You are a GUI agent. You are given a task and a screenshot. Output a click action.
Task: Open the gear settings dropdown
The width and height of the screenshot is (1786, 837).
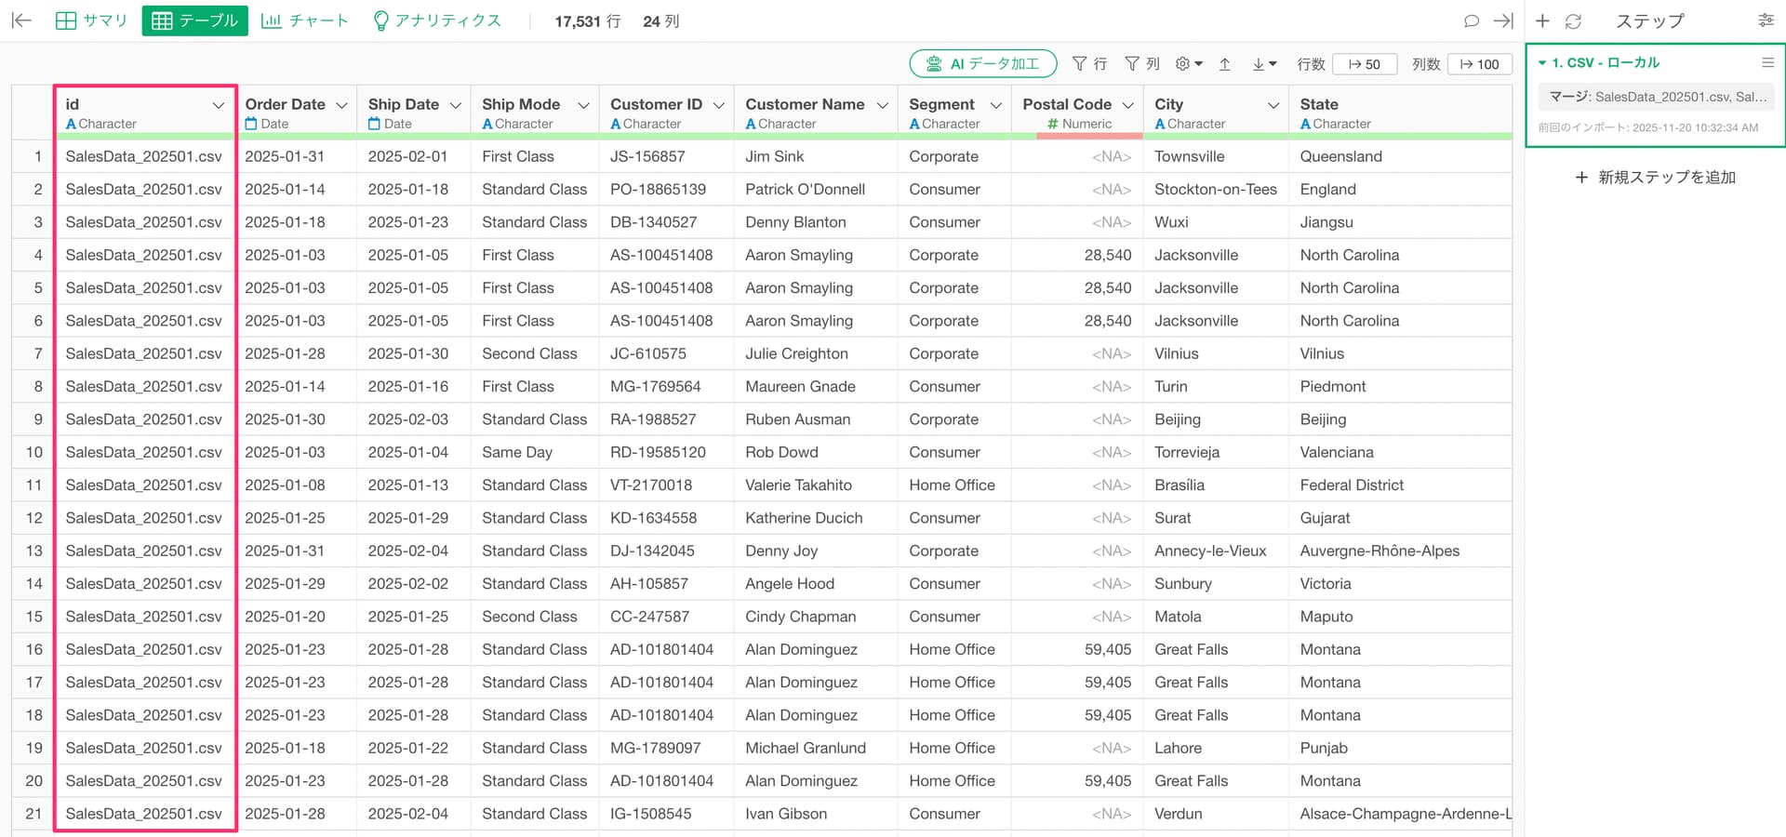(1188, 63)
